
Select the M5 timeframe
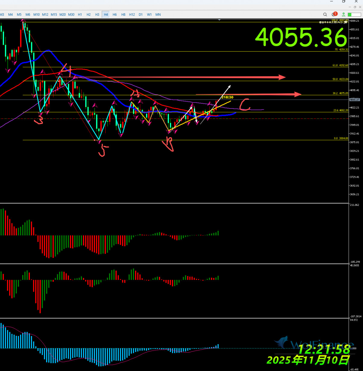19,14
